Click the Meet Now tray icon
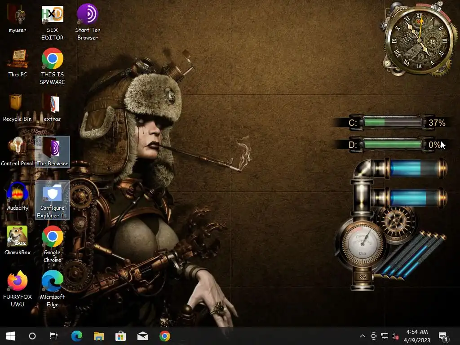The height and width of the screenshot is (345, 460). pyautogui.click(x=373, y=336)
